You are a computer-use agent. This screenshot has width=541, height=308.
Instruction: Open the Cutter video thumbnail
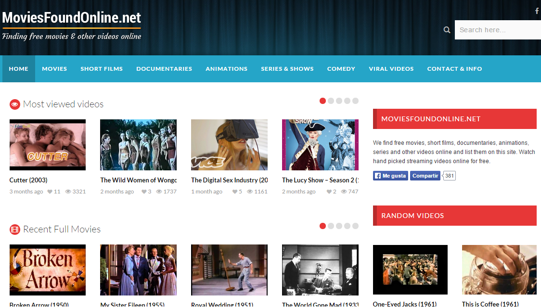48,145
